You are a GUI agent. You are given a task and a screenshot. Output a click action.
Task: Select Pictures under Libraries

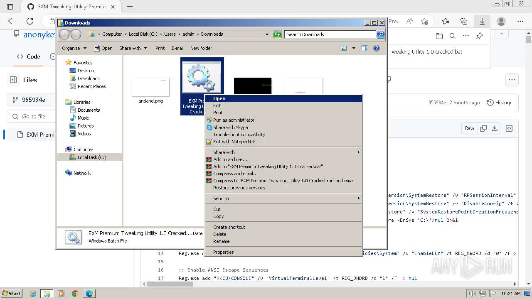point(86,126)
